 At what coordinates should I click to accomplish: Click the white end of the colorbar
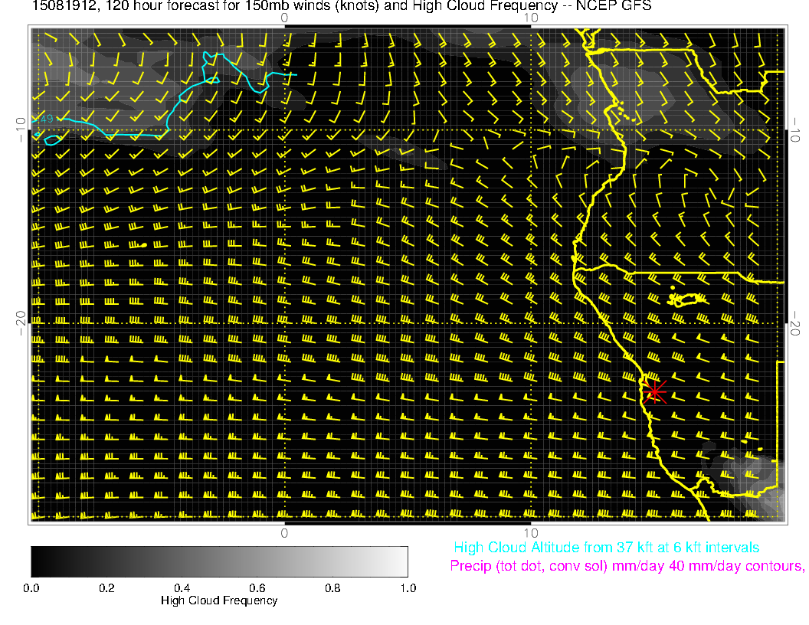click(398, 561)
